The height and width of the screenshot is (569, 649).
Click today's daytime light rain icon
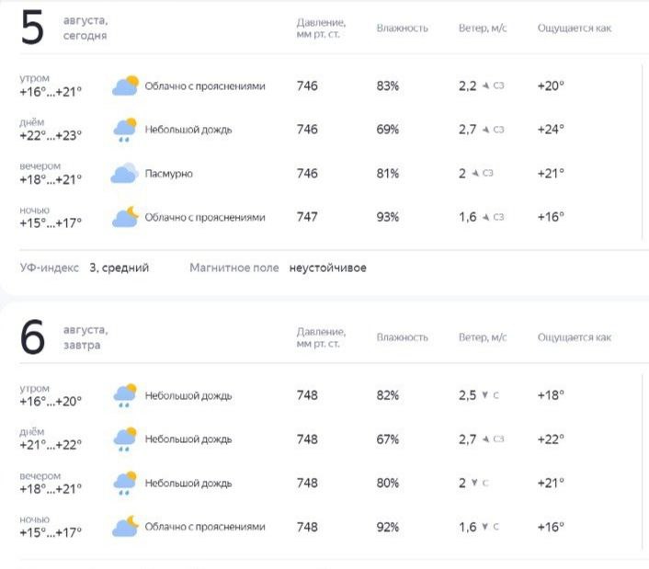tap(125, 130)
